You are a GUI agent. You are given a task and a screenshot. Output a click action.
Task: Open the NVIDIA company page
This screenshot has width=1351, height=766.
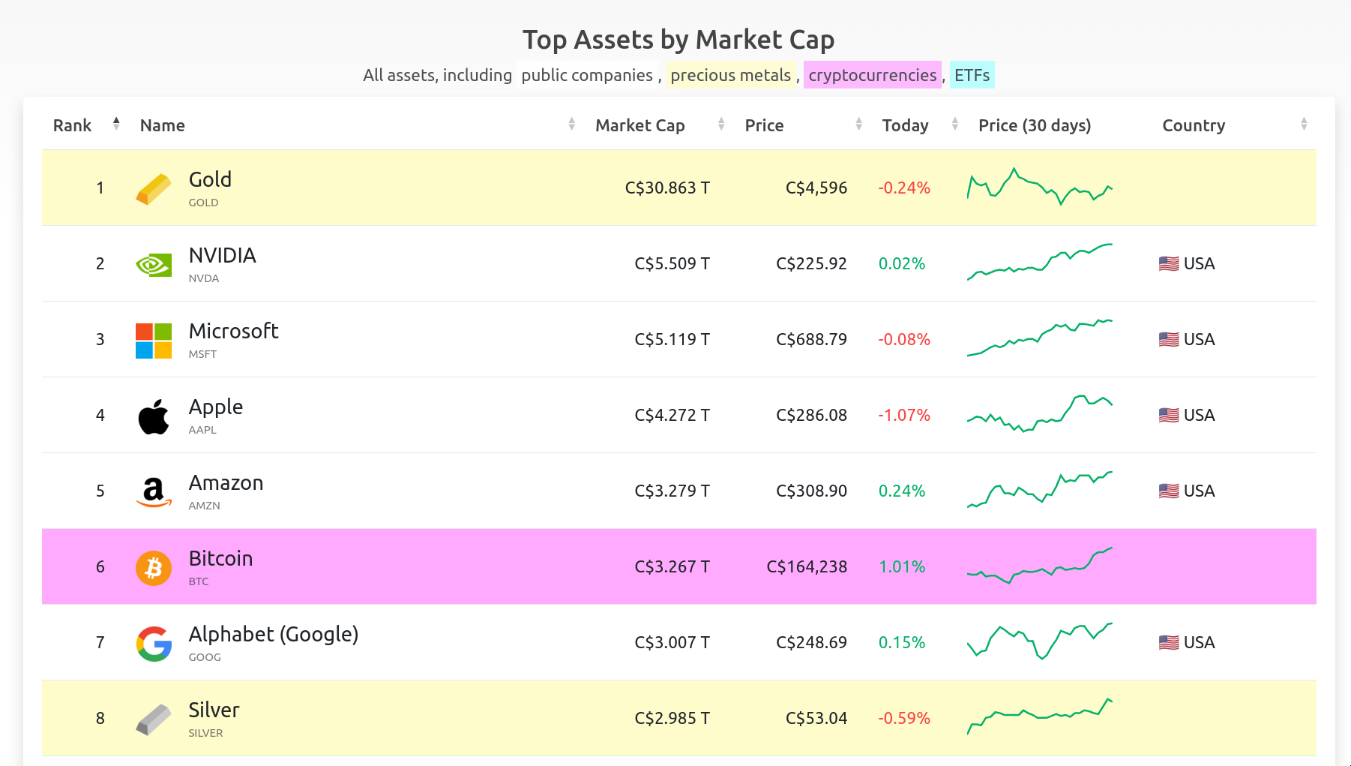(223, 256)
